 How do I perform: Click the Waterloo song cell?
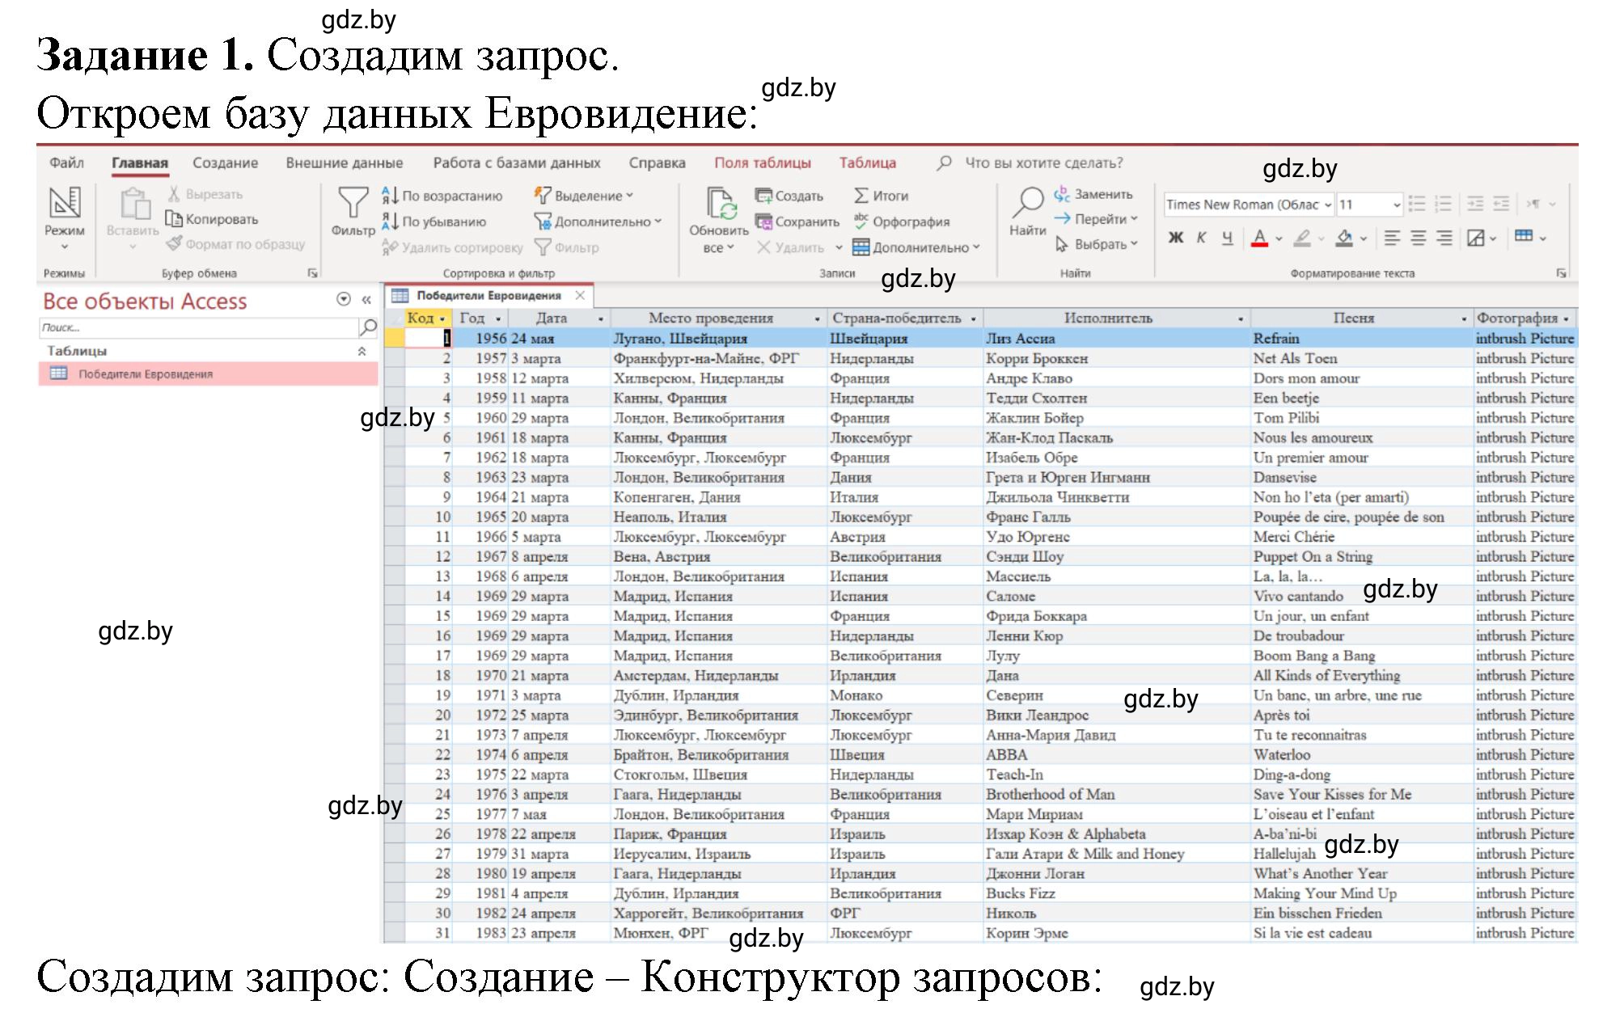pyautogui.click(x=1362, y=754)
